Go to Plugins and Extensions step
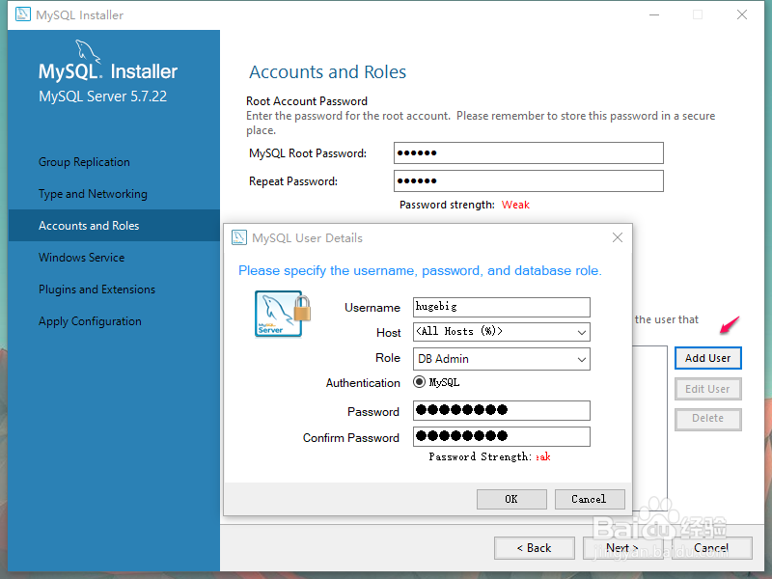This screenshot has width=772, height=579. (96, 289)
